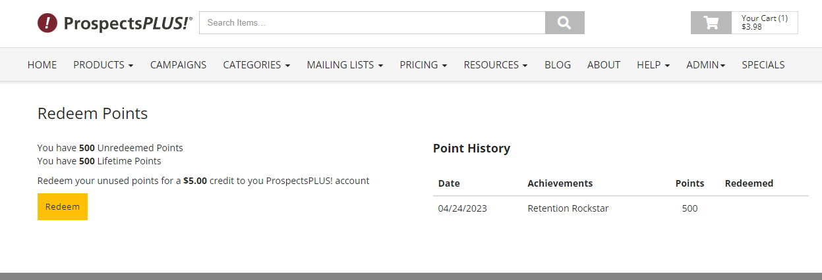This screenshot has width=822, height=280.
Task: Open the ABOUT page
Action: (x=604, y=64)
